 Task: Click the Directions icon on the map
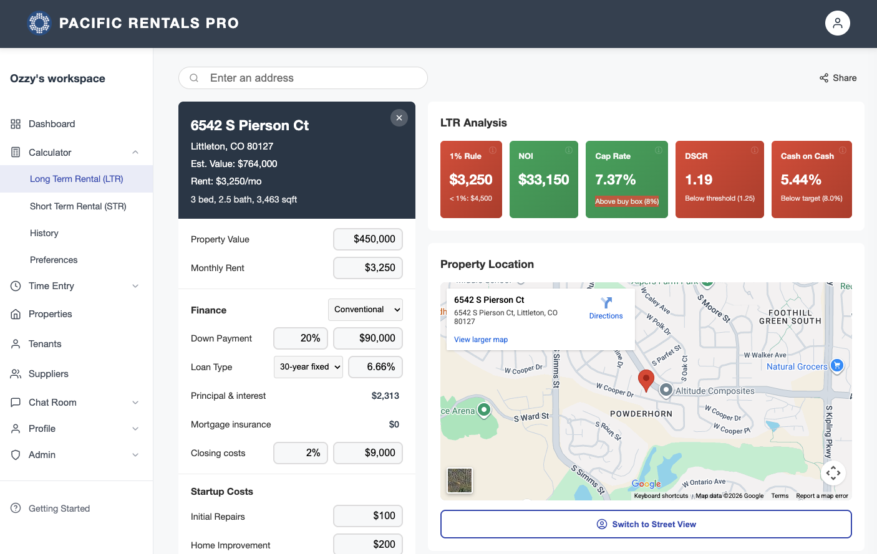coord(606,304)
